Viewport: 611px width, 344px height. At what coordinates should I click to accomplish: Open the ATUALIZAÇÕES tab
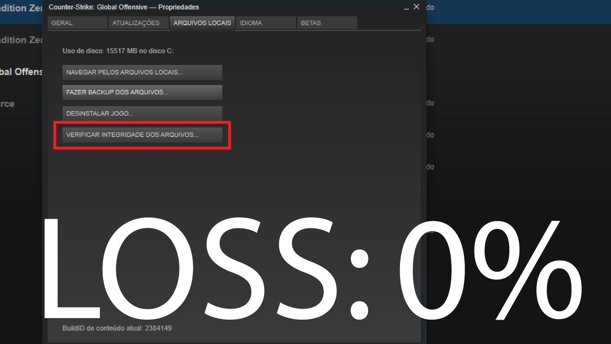tap(138, 23)
